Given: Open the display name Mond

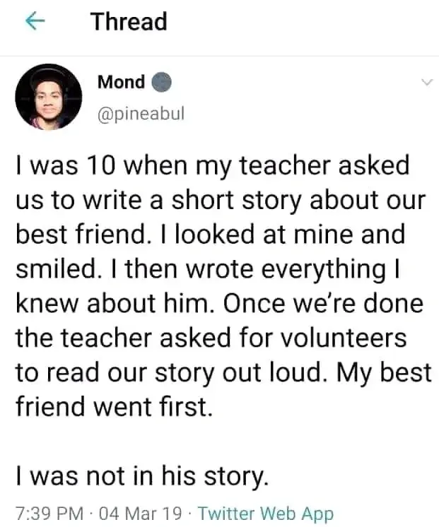Looking at the screenshot, I should [121, 83].
